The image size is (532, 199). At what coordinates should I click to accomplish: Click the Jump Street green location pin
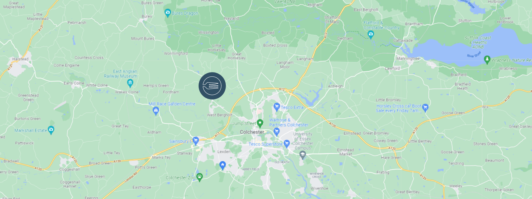[260, 123]
